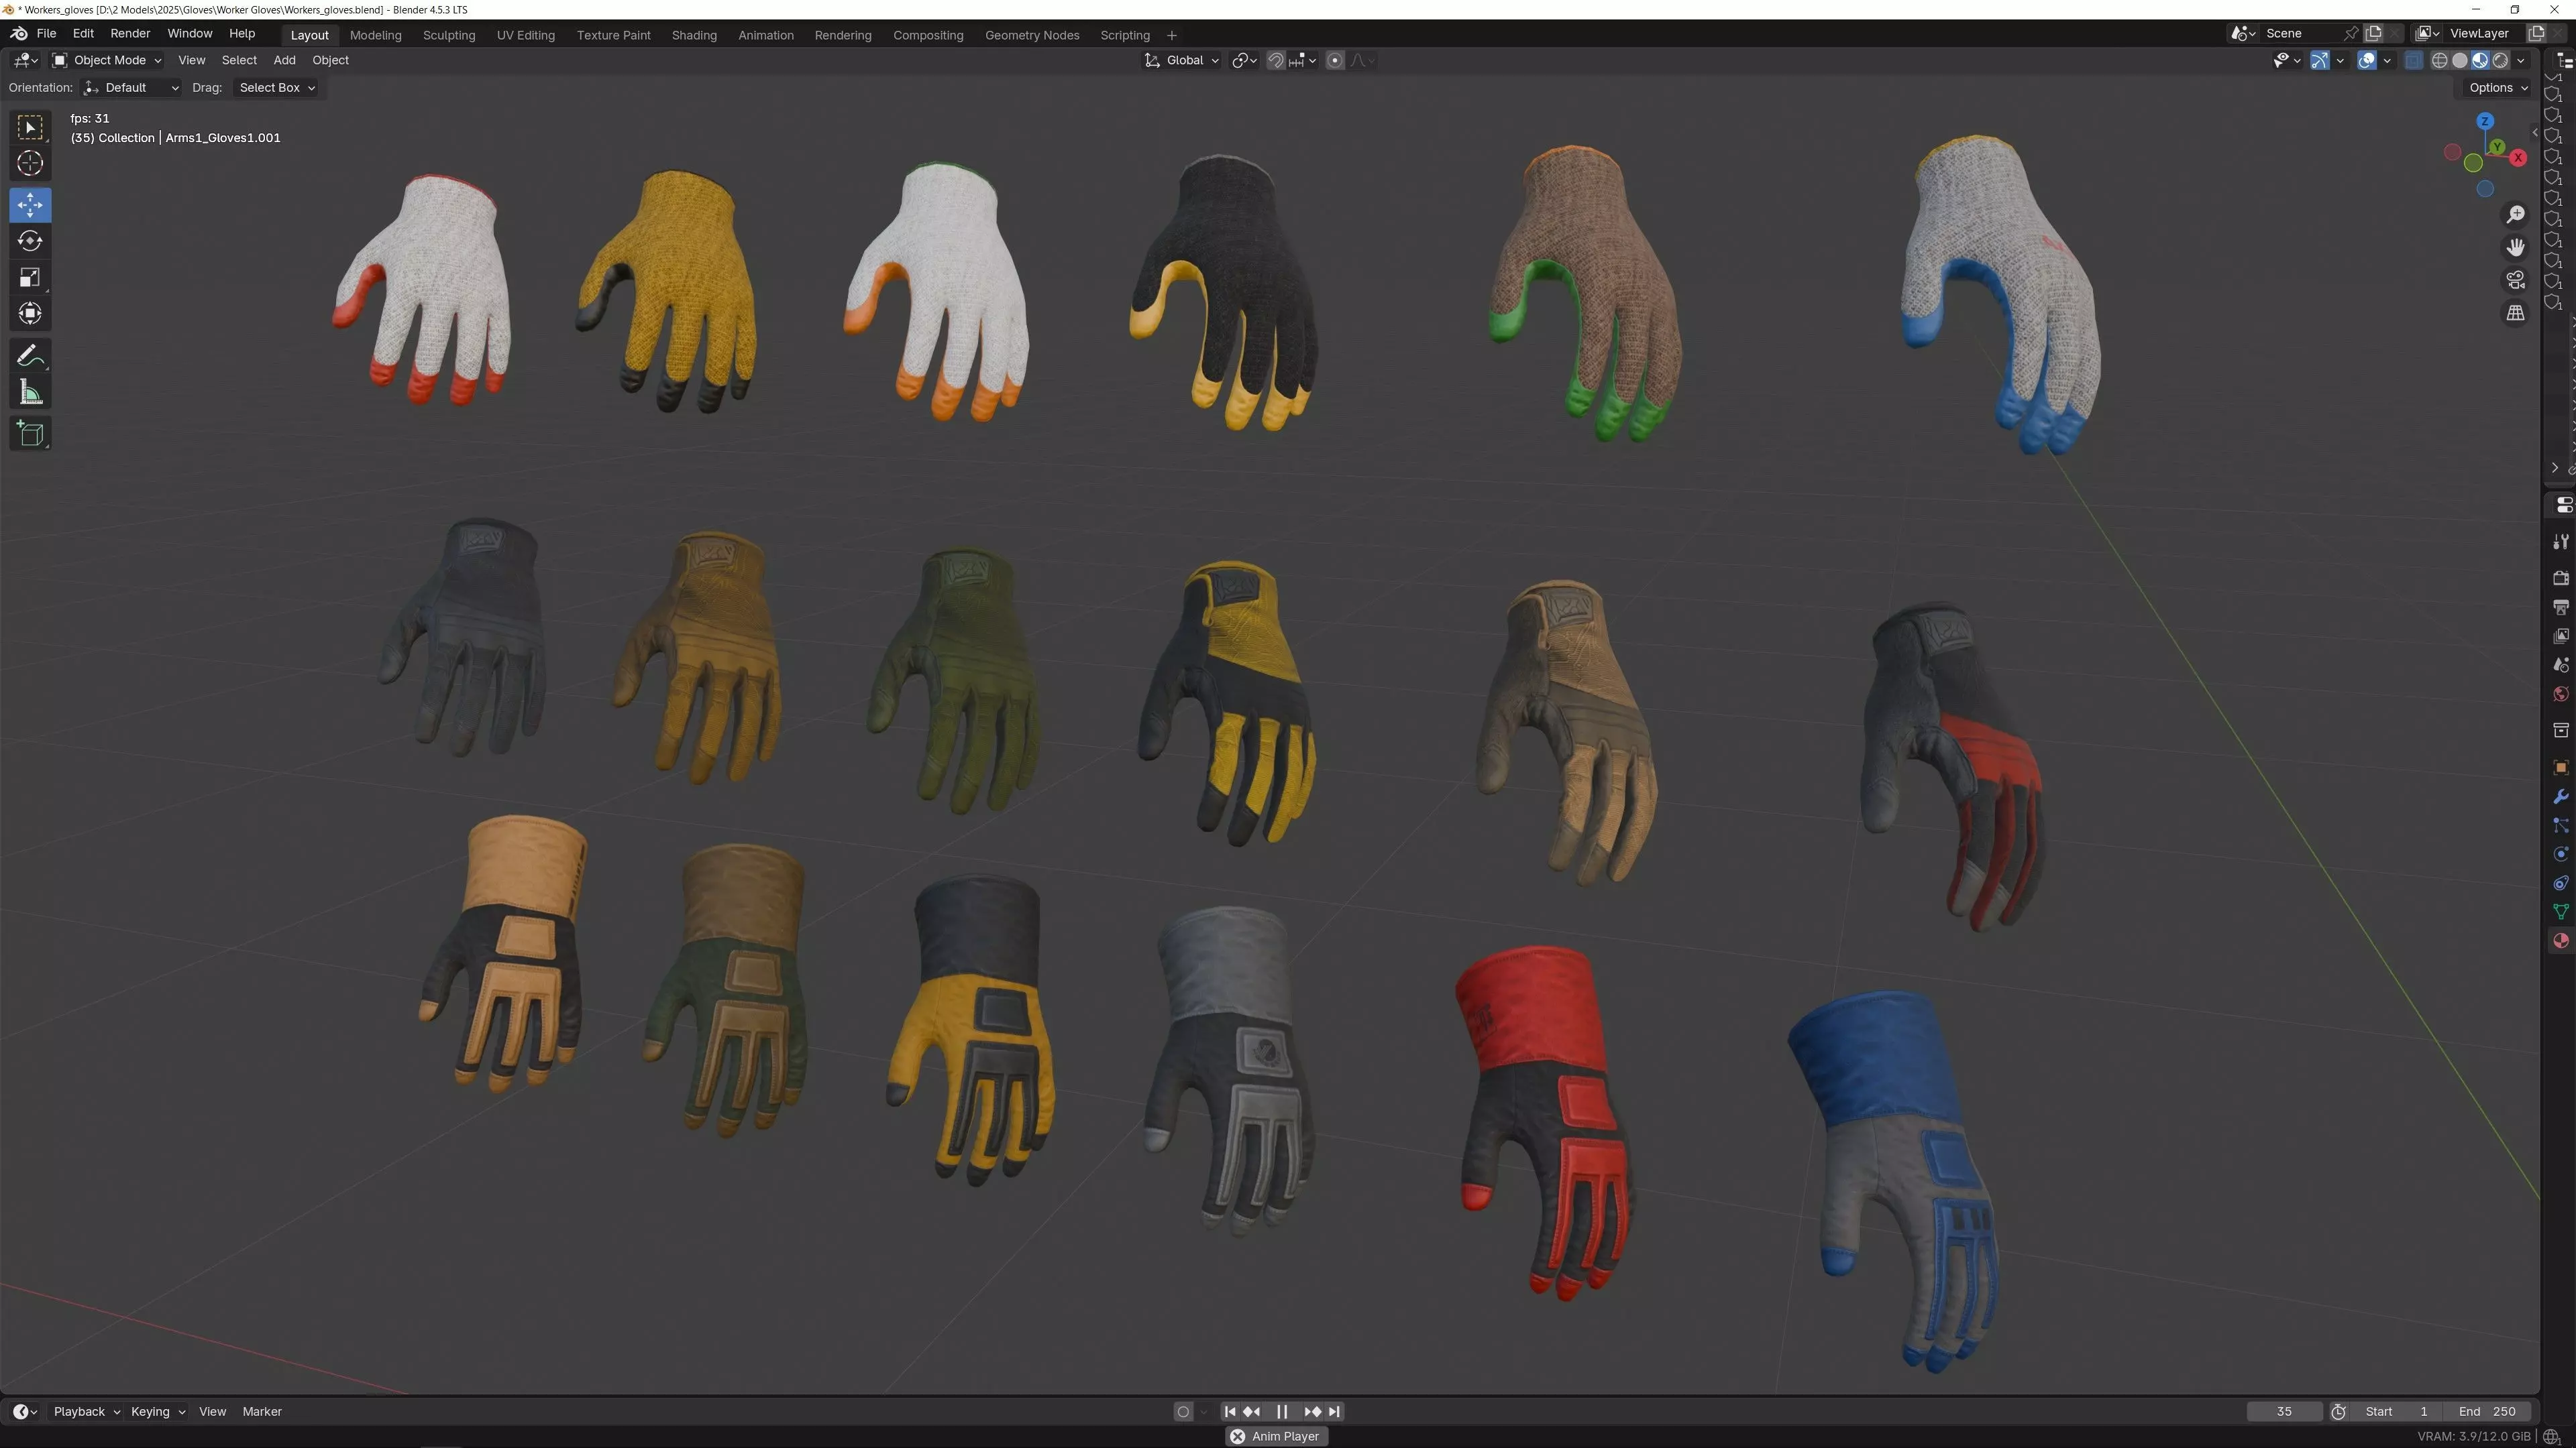Screen dimensions: 2576x1448
Task: Open the overlays options dropdown arrow
Action: 2387,61
